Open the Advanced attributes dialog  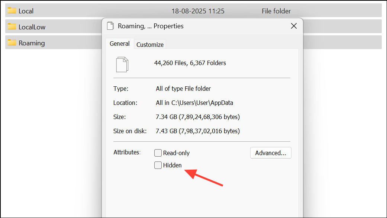pos(271,153)
